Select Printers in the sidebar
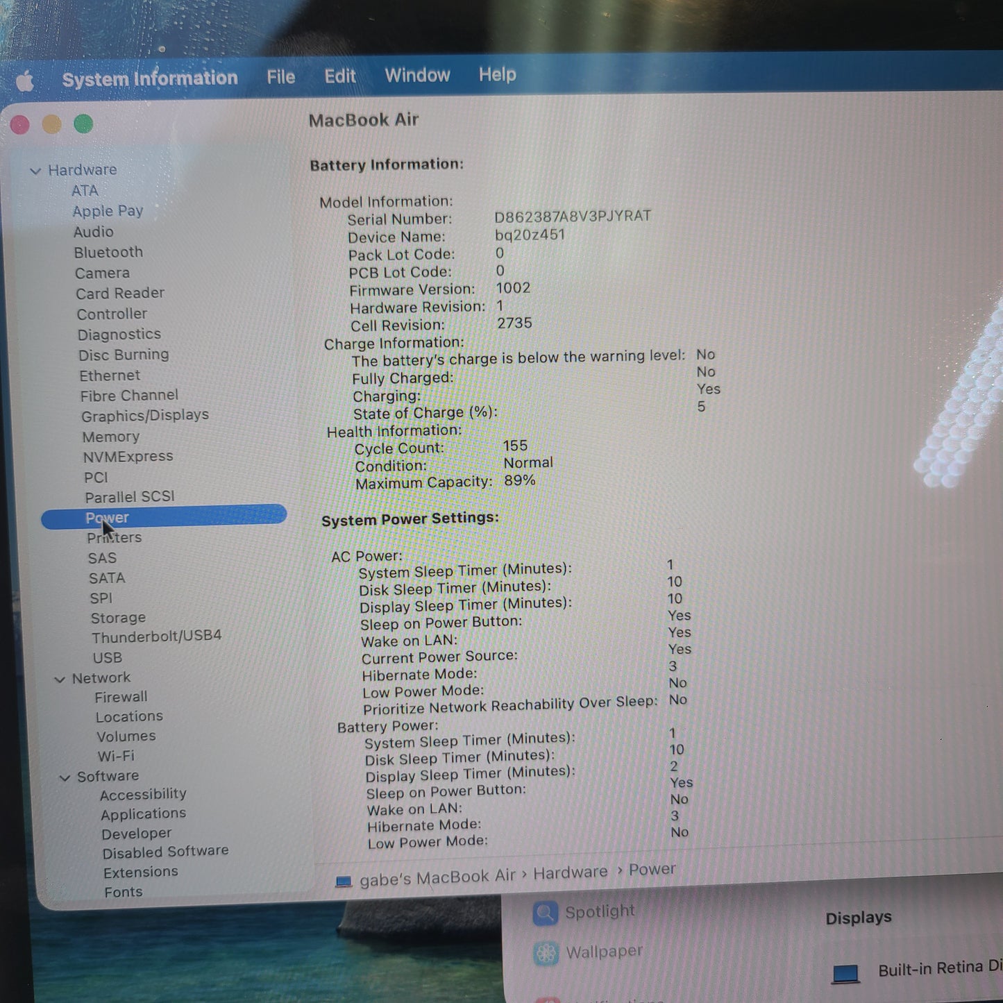This screenshot has height=1003, width=1003. (x=114, y=538)
